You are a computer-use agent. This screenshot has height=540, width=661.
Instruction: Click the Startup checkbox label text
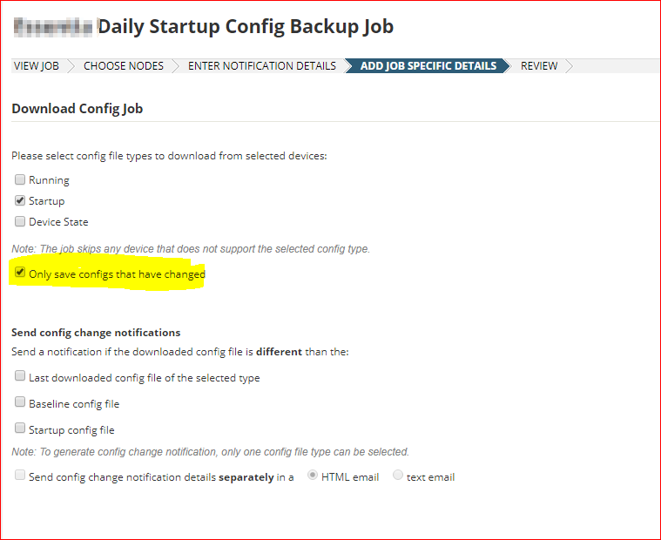click(47, 201)
